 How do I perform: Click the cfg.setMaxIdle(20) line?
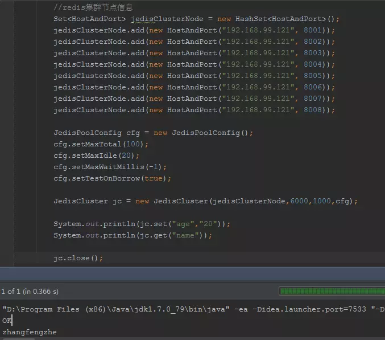pos(97,155)
